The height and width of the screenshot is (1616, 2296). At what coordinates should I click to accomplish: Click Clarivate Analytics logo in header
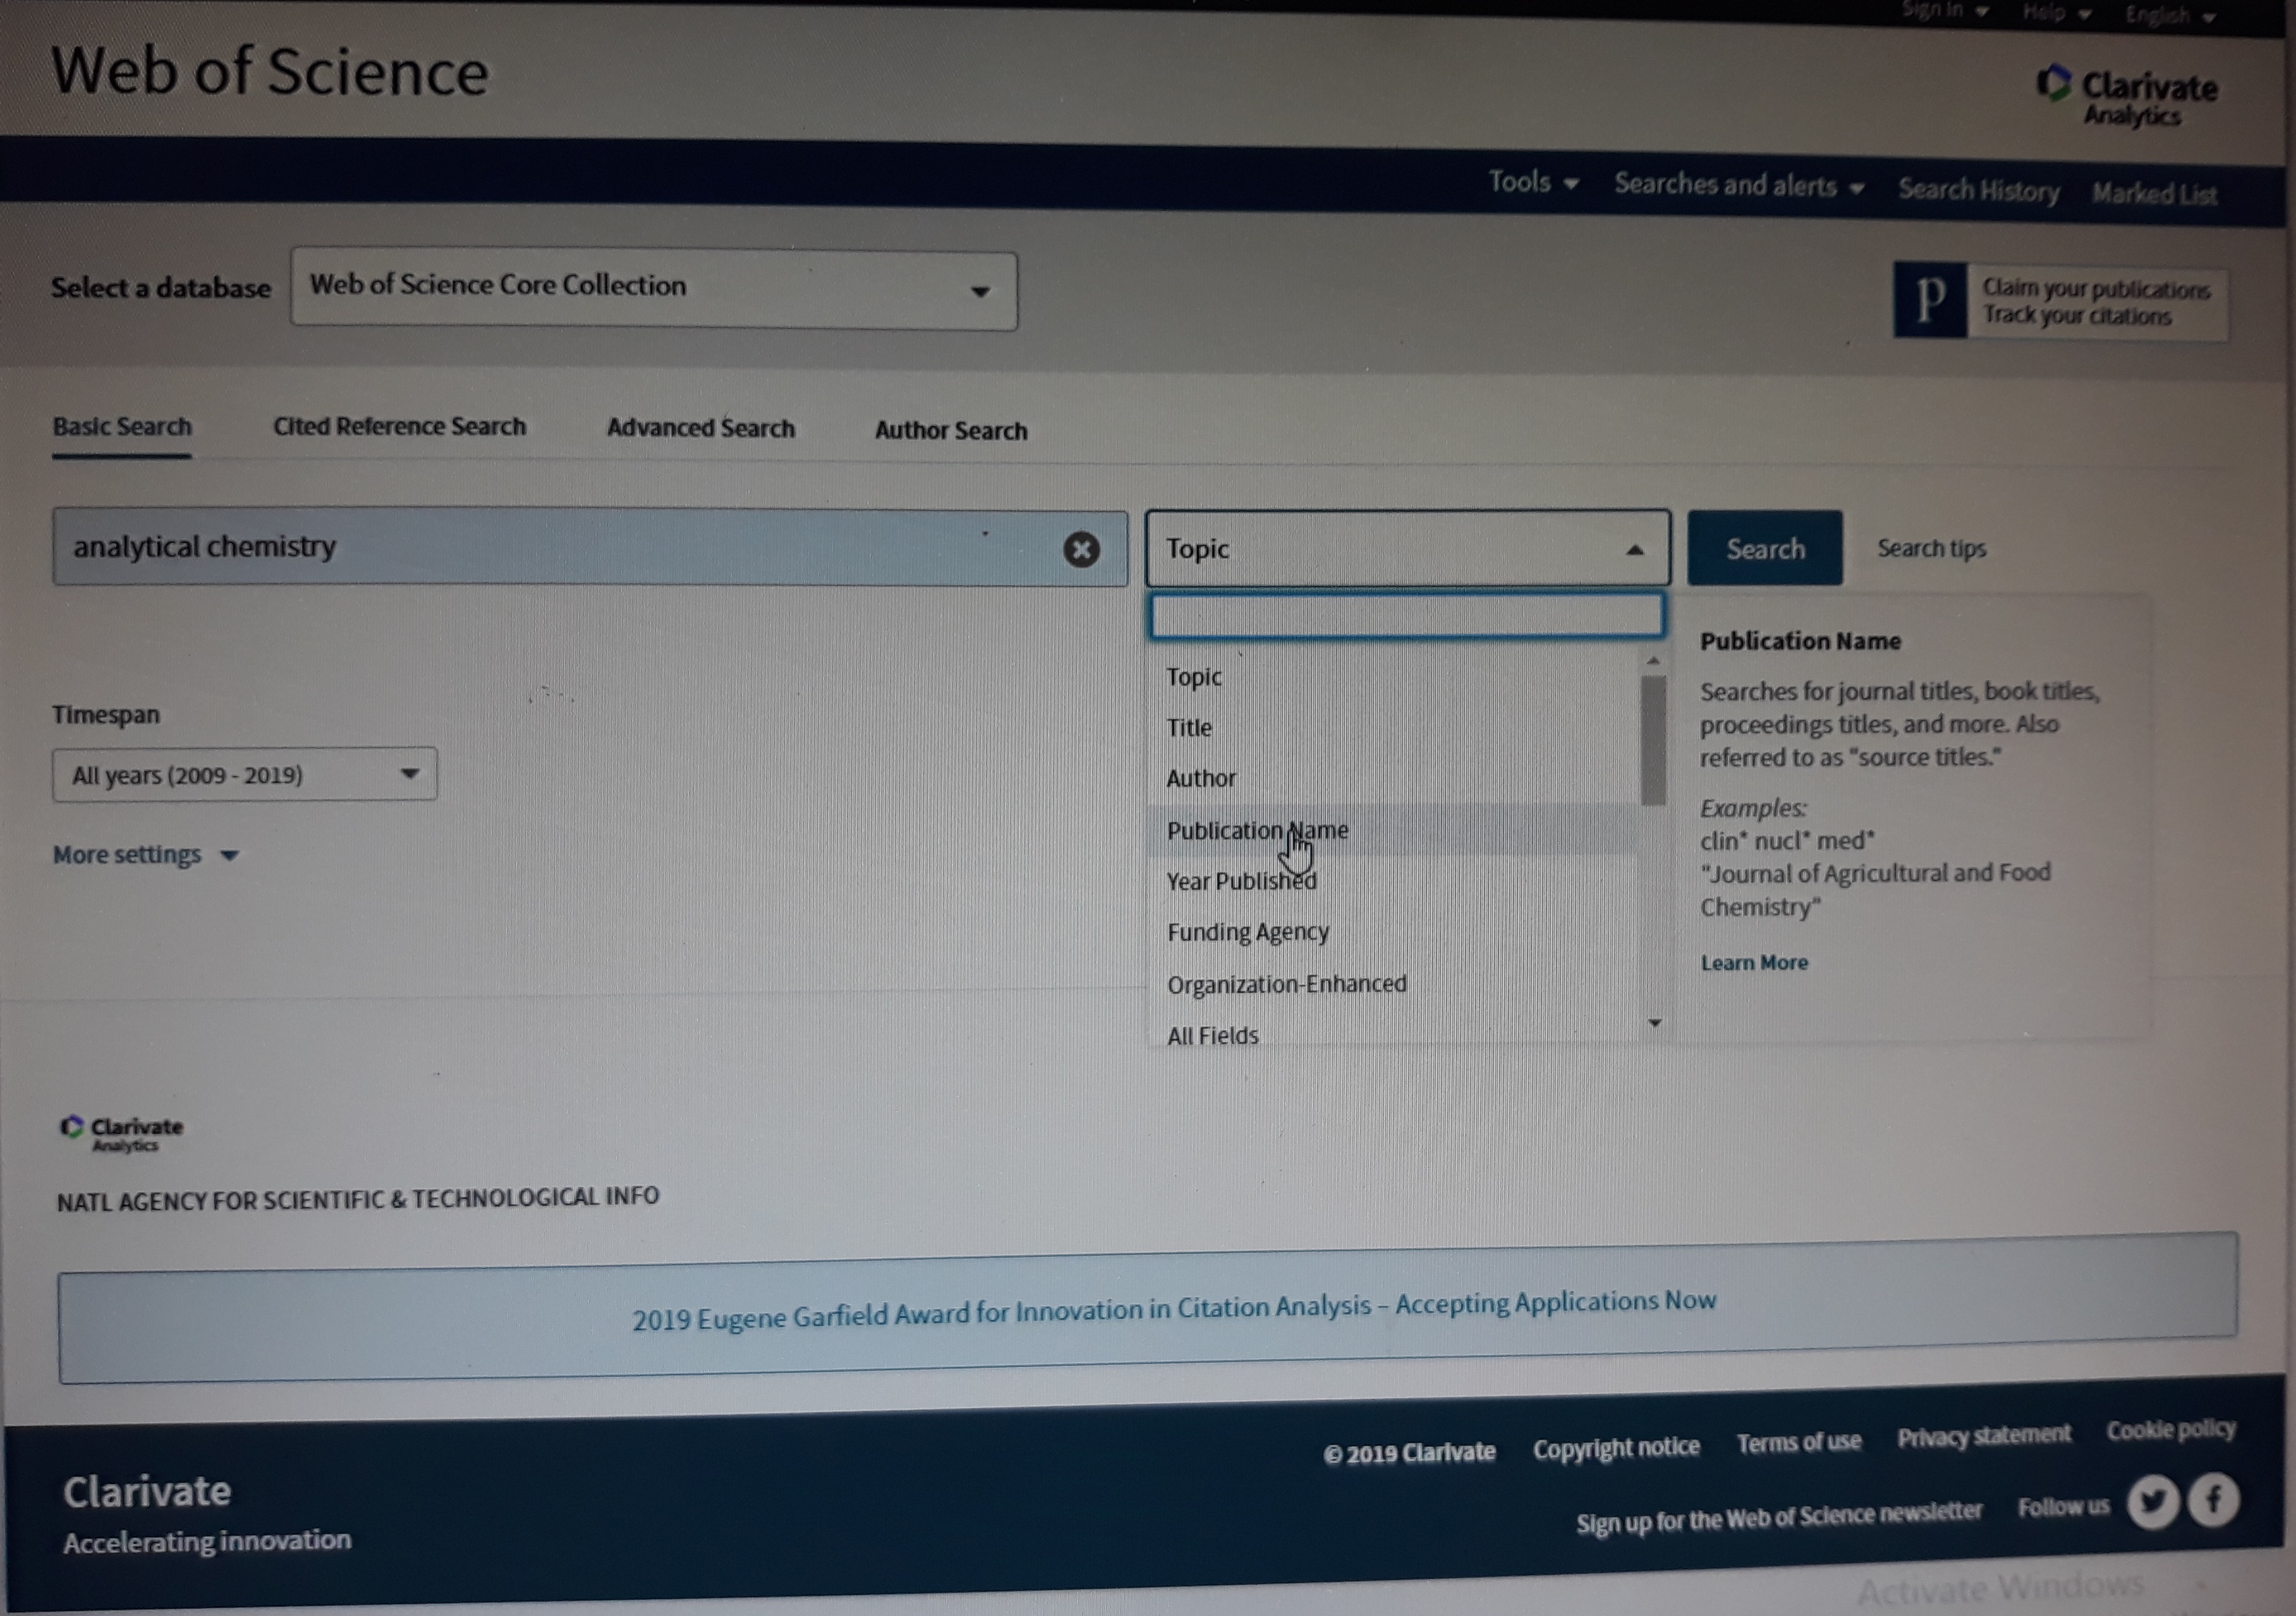2127,96
